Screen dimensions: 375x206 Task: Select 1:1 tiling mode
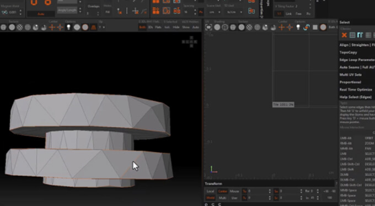point(279,14)
